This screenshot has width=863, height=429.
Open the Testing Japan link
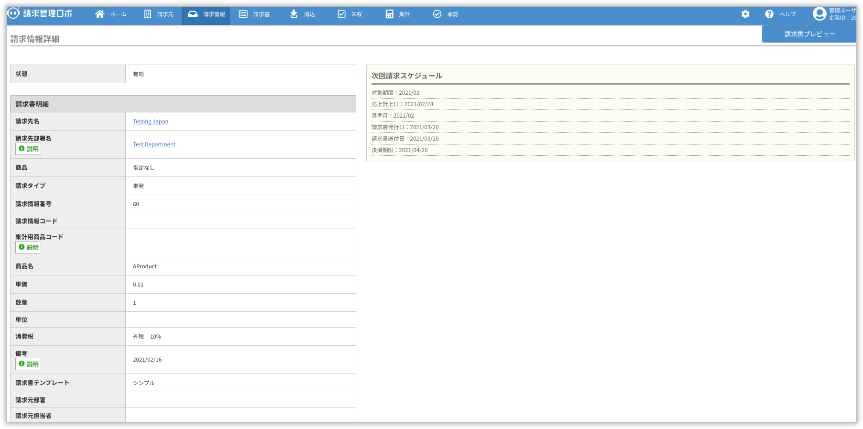(151, 121)
